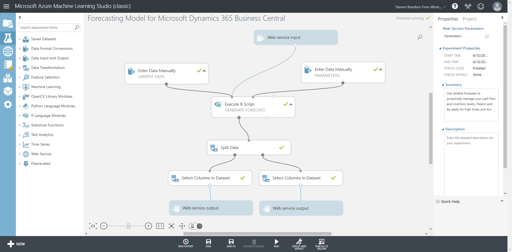Switch to the Project tab
The image size is (512, 252).
point(469,19)
